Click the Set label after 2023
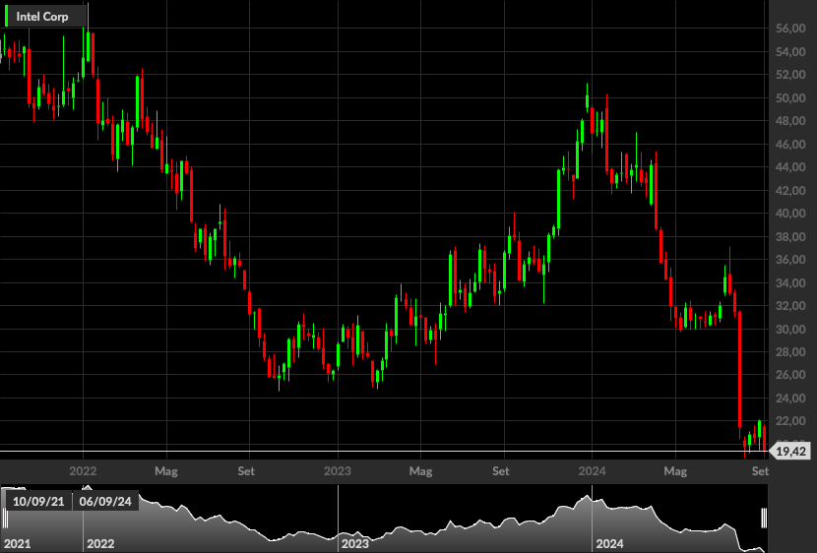Image resolution: width=817 pixels, height=553 pixels. (x=500, y=471)
